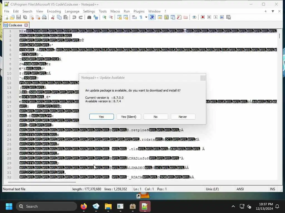
Task: Open the Search menu
Action: pos(27,11)
